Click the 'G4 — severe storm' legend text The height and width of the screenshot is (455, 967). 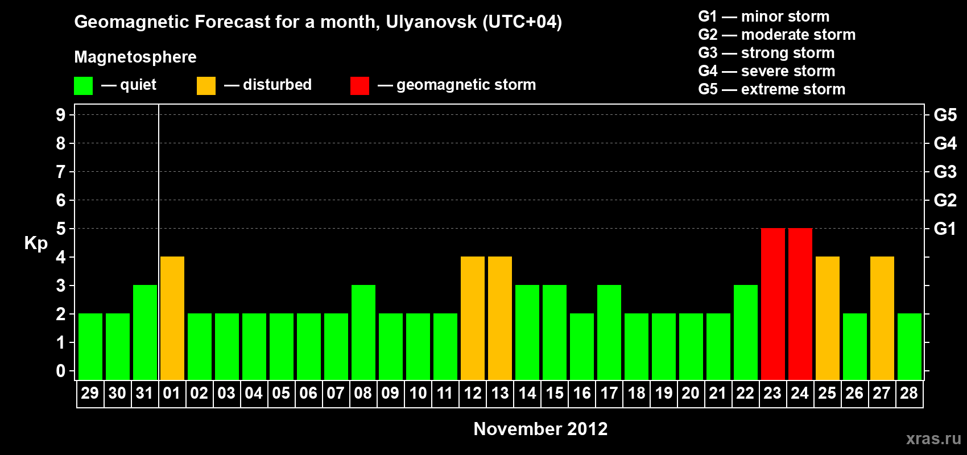tap(766, 71)
